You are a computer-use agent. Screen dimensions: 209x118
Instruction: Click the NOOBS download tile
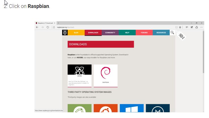coord(79,76)
